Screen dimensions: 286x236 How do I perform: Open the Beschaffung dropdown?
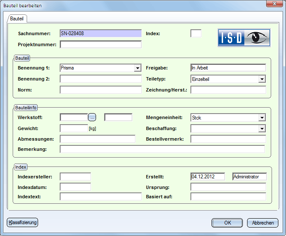[262, 129]
